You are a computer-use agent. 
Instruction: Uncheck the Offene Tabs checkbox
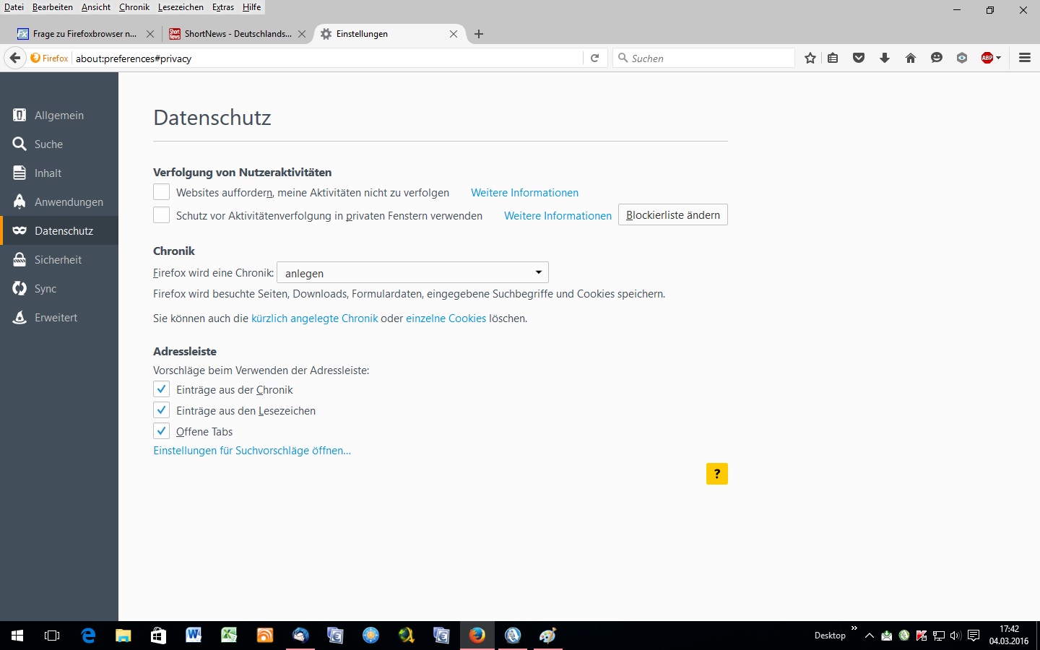pyautogui.click(x=161, y=431)
